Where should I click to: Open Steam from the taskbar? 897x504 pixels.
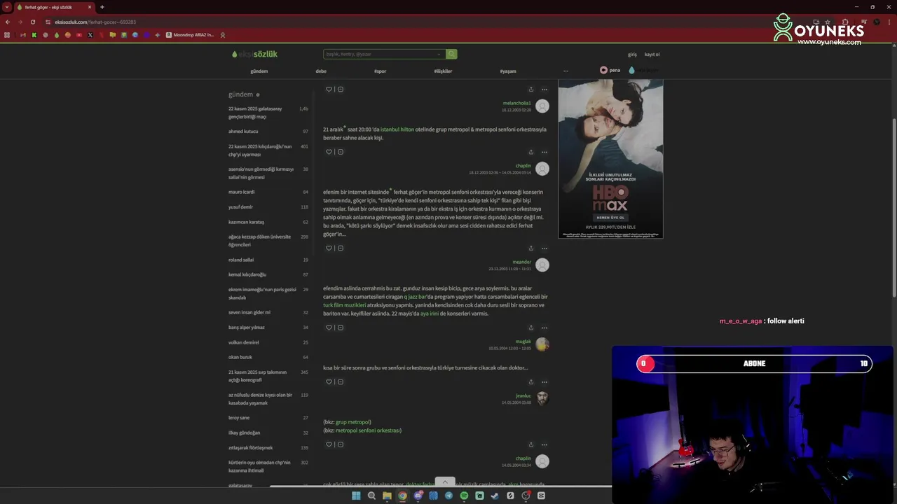(x=495, y=496)
